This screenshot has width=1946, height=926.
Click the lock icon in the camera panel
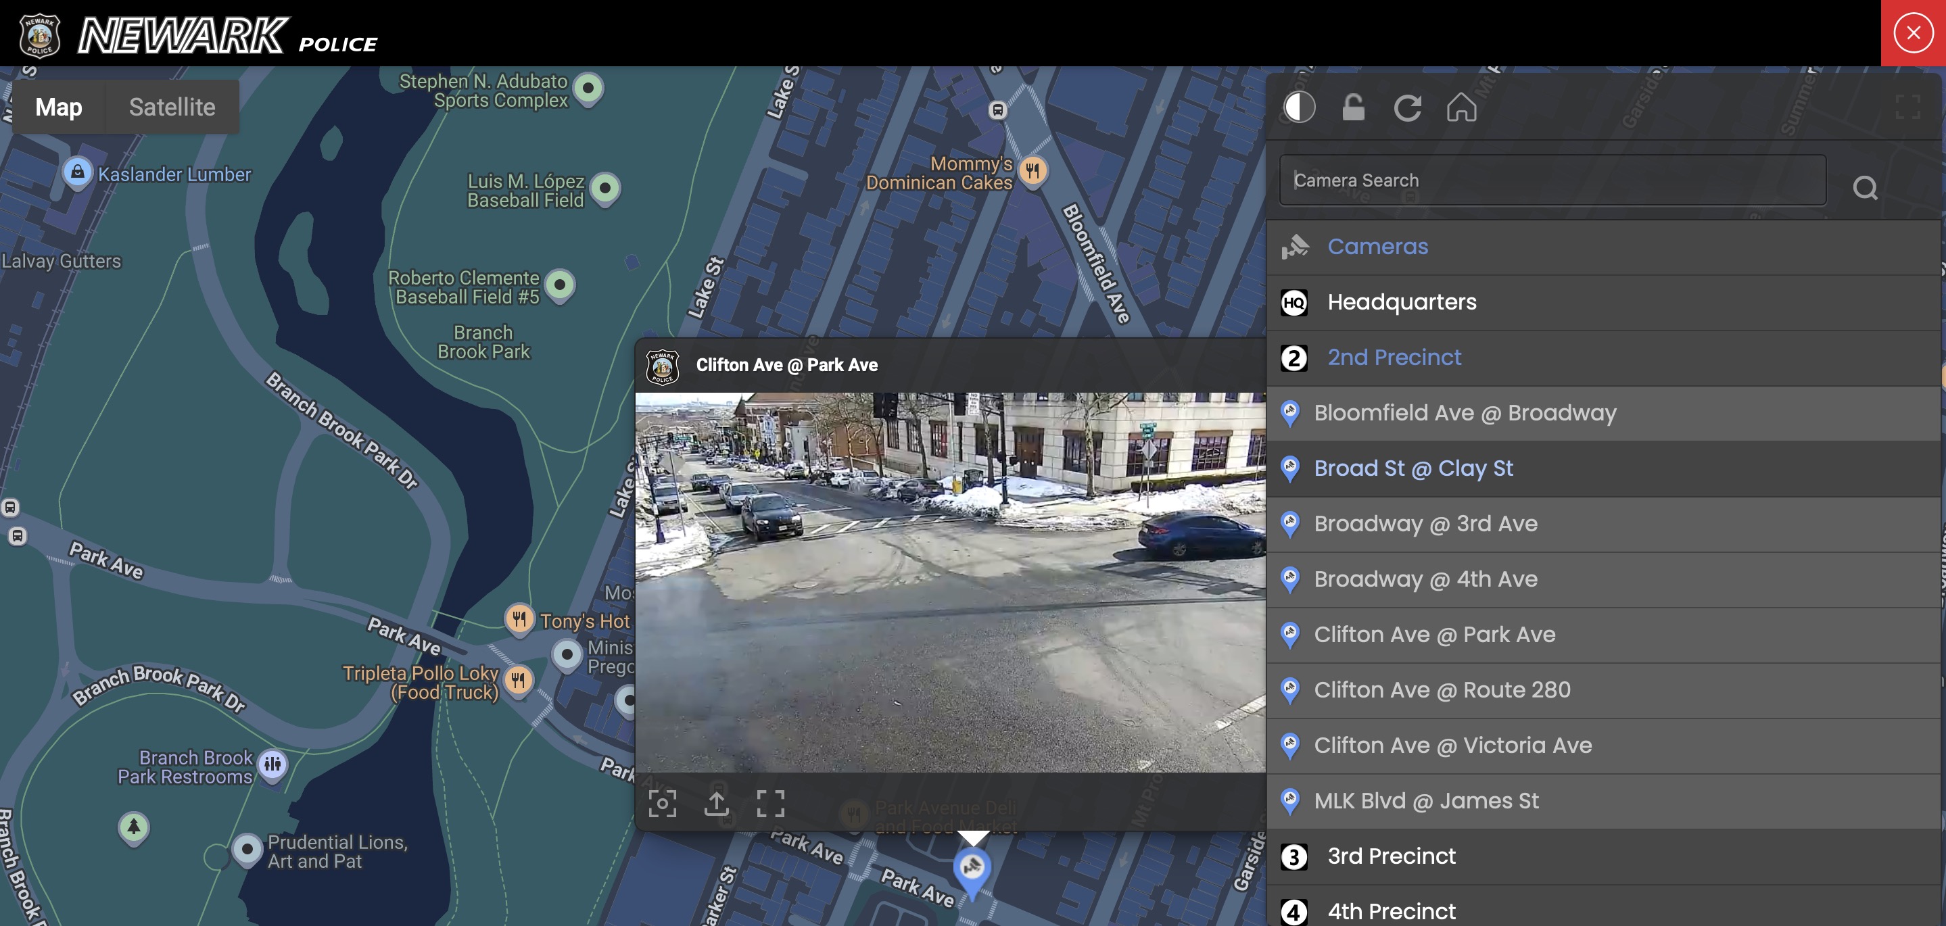[1353, 107]
